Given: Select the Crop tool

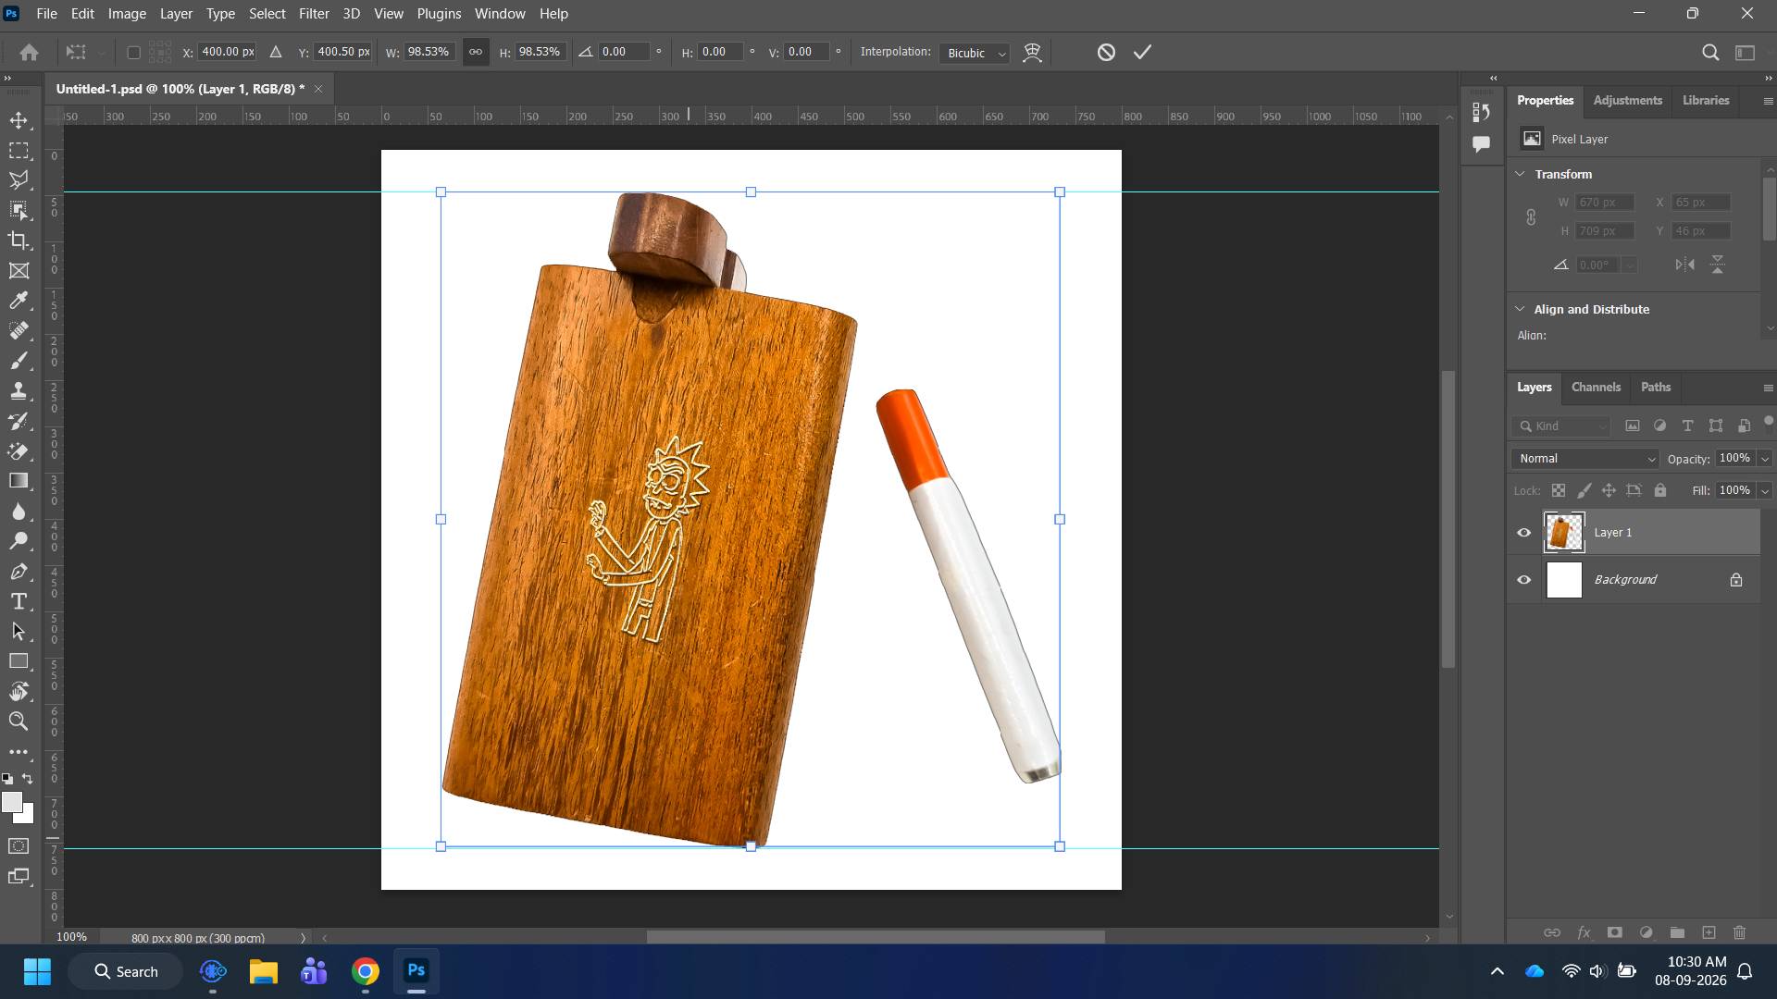Looking at the screenshot, I should tap(19, 240).
